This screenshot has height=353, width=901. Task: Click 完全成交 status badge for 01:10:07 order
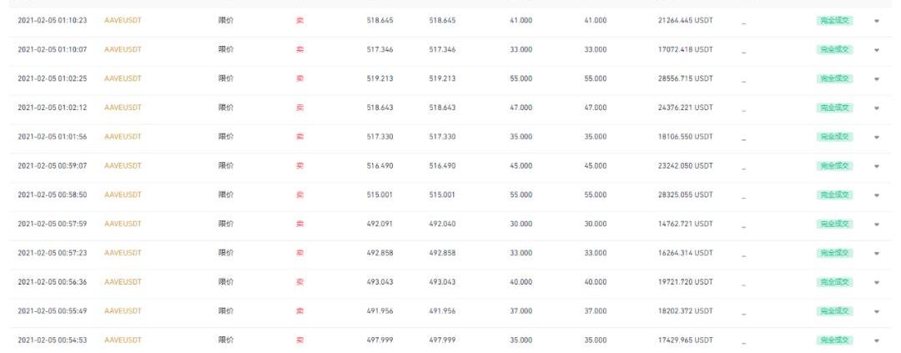tap(833, 48)
